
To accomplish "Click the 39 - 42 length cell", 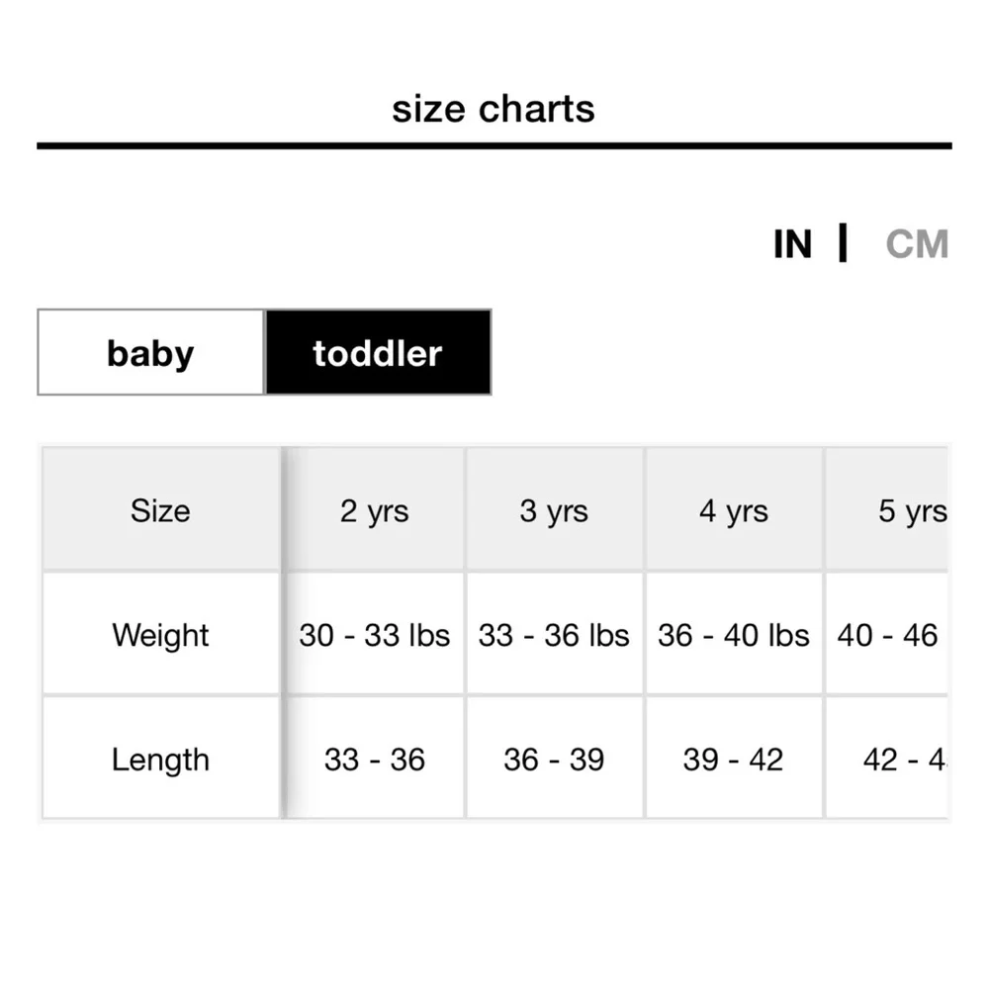I will point(734,759).
